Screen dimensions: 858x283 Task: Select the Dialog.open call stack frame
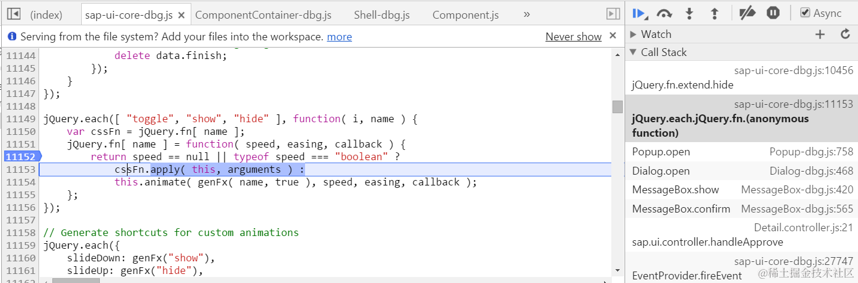coord(742,171)
